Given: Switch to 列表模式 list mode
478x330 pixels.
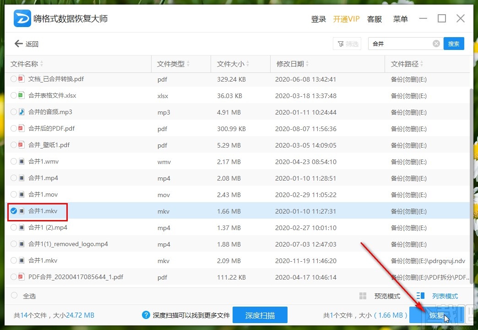Looking at the screenshot, I should click(445, 296).
